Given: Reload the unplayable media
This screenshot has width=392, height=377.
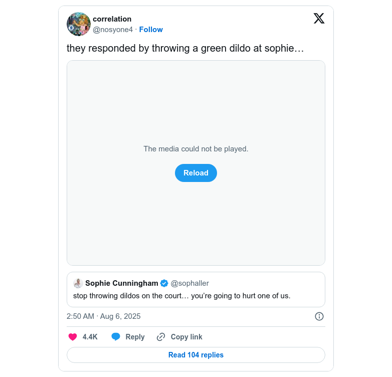Looking at the screenshot, I should point(196,173).
